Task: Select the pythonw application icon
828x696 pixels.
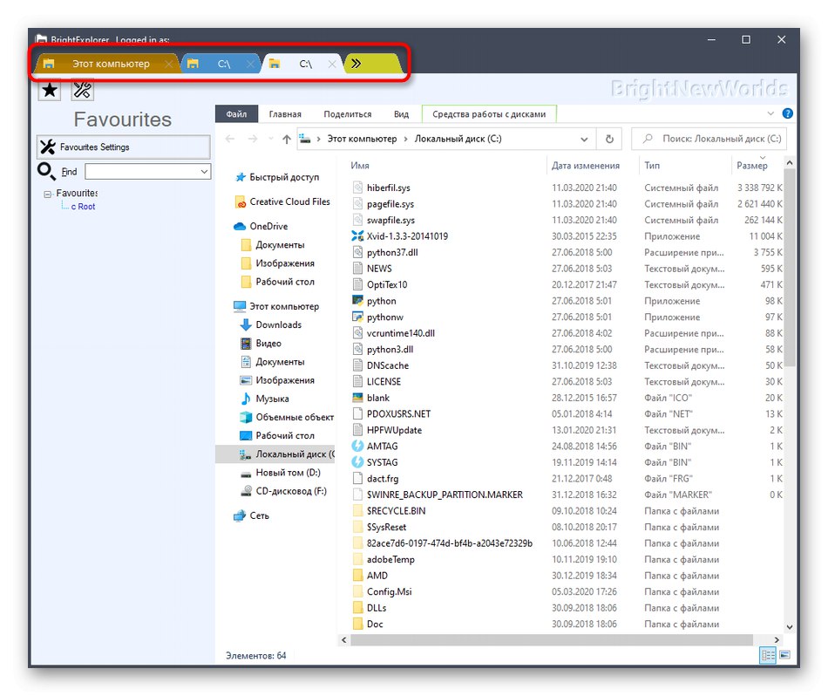Action: (x=357, y=317)
